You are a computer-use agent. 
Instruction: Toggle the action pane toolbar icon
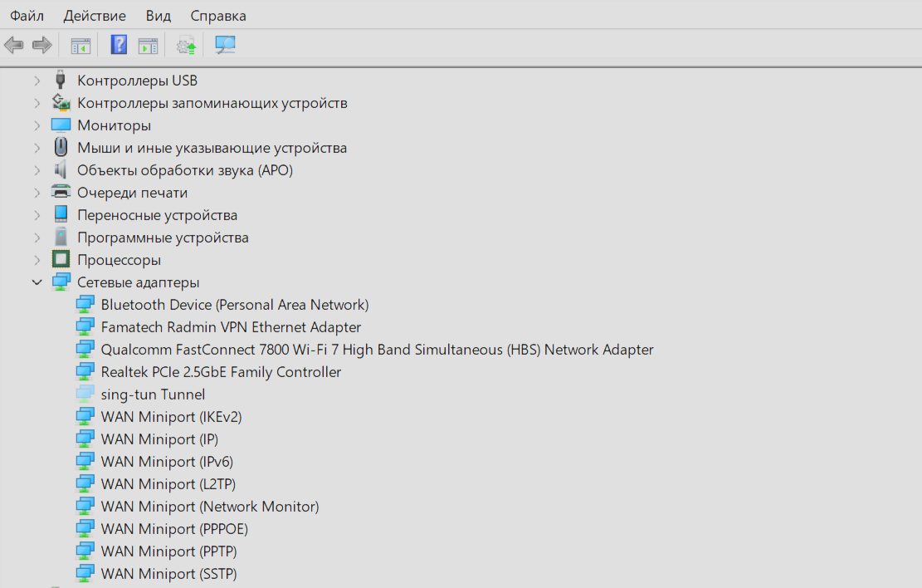coord(149,46)
